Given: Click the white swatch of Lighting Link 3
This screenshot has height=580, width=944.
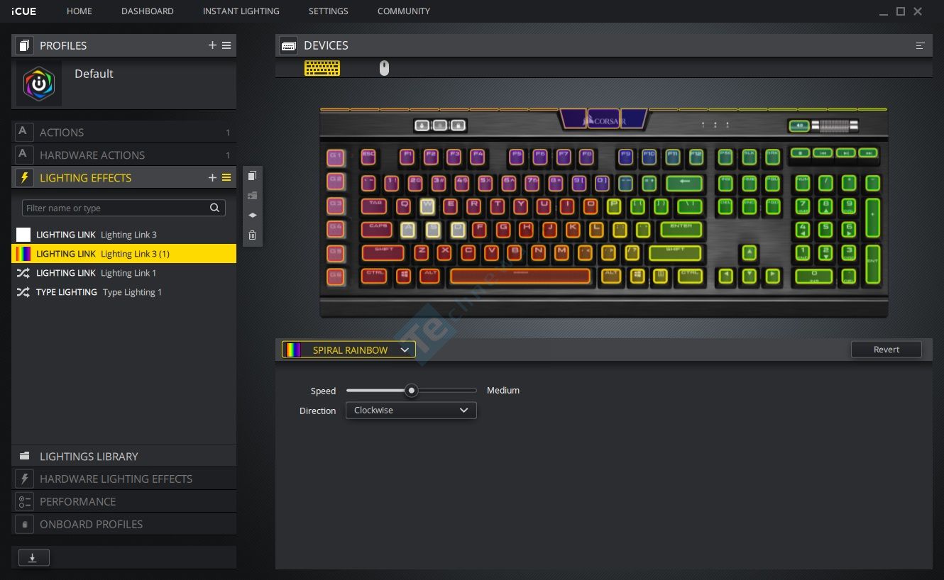Looking at the screenshot, I should click(x=23, y=235).
